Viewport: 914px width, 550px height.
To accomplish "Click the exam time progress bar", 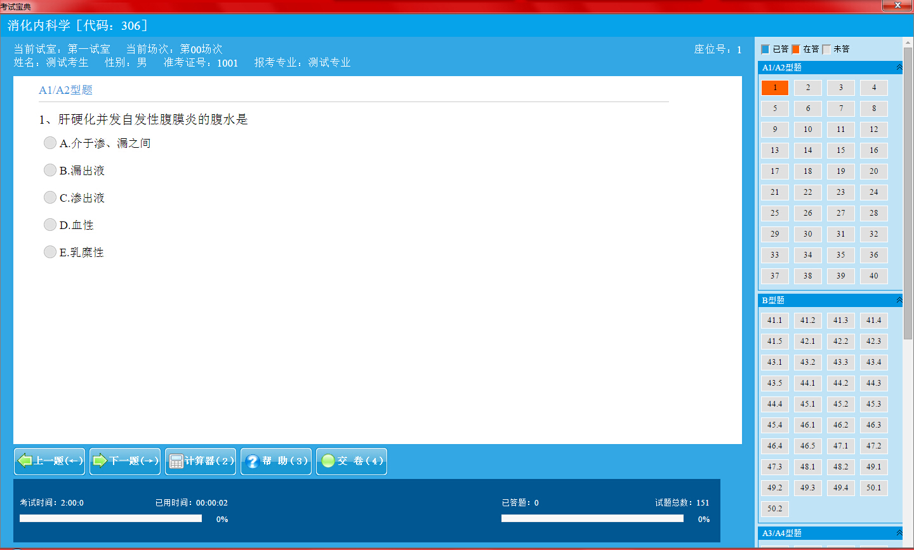I will [x=110, y=518].
